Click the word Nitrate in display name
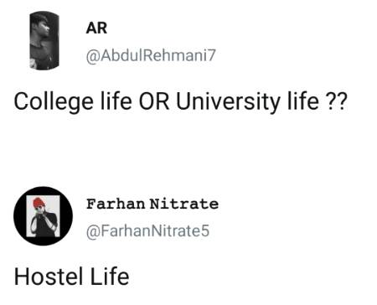The width and height of the screenshot is (377, 305). [184, 204]
